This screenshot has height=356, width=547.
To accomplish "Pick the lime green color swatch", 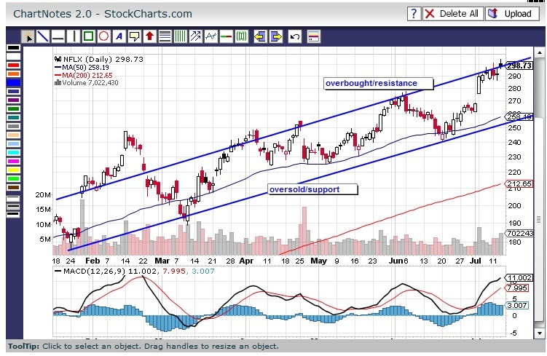I will coord(14,178).
